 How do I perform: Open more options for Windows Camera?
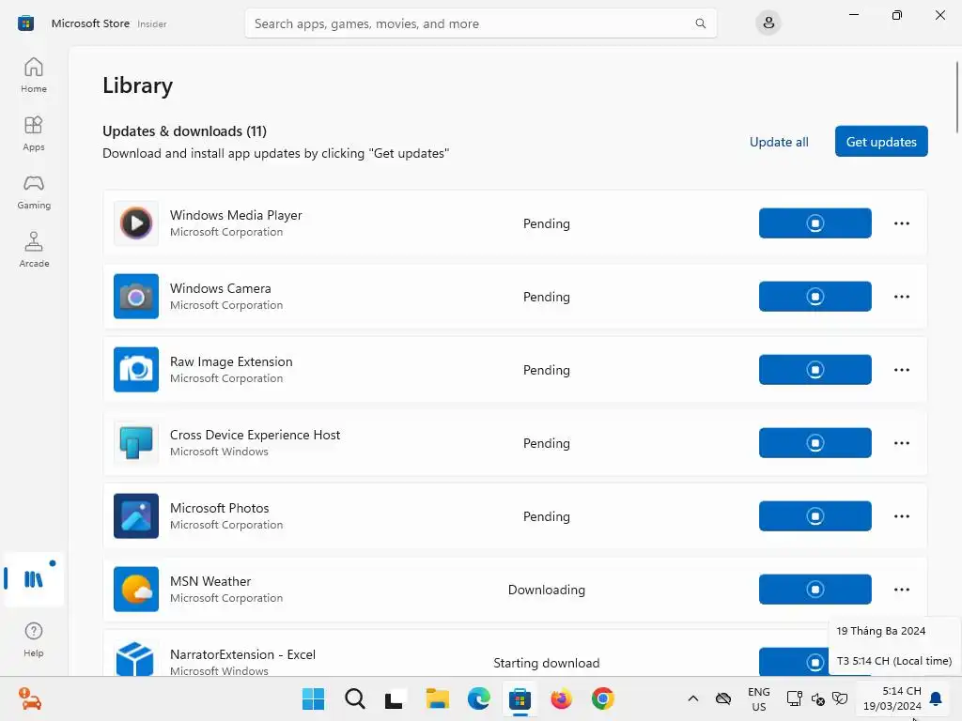pos(901,297)
